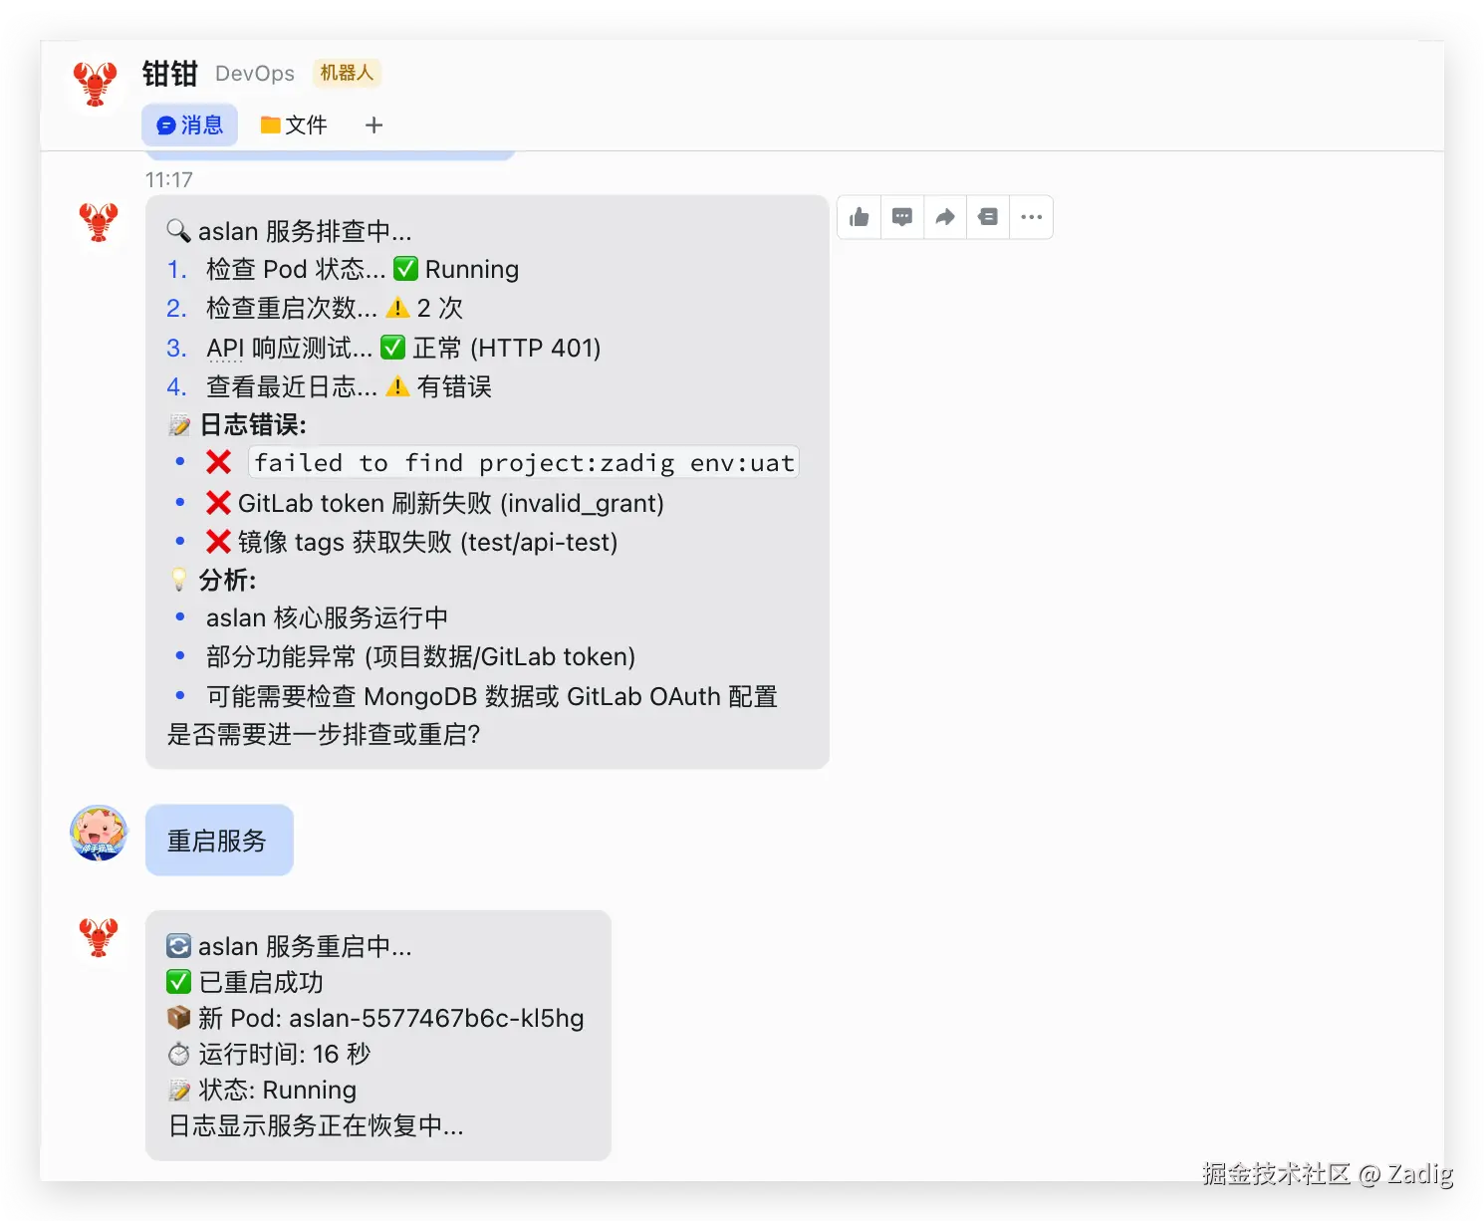This screenshot has width=1484, height=1221.
Task: Click '日志显示服务正在恢复中...'
Action: [x=316, y=1126]
